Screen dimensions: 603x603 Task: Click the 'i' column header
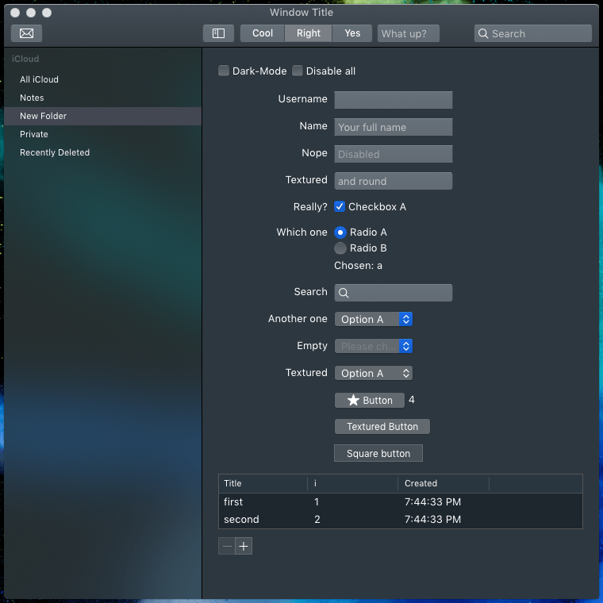click(x=352, y=483)
